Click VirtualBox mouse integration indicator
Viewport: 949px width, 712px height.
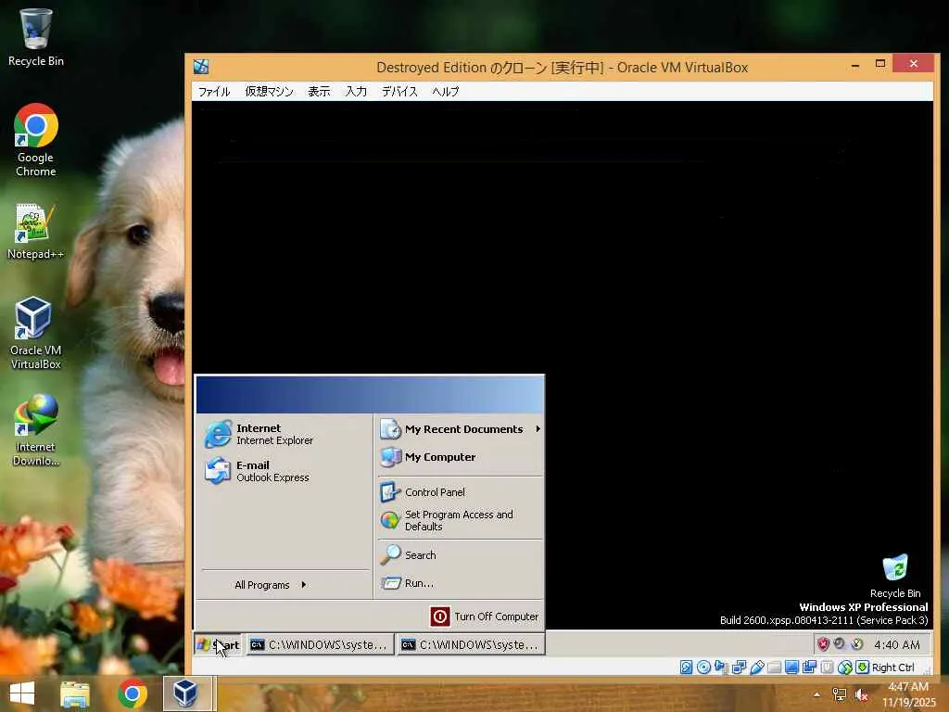click(845, 667)
